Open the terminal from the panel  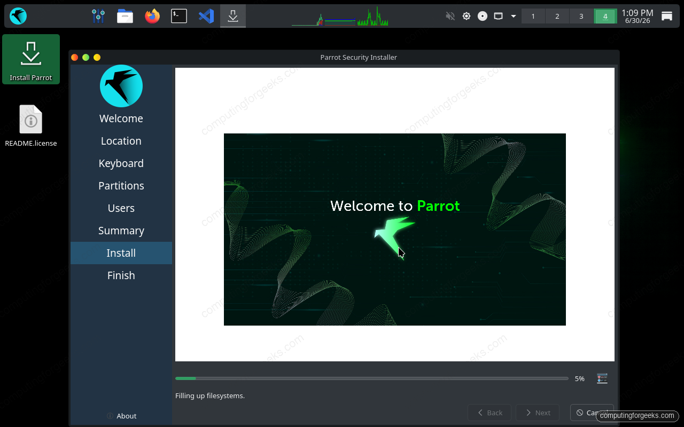(179, 16)
